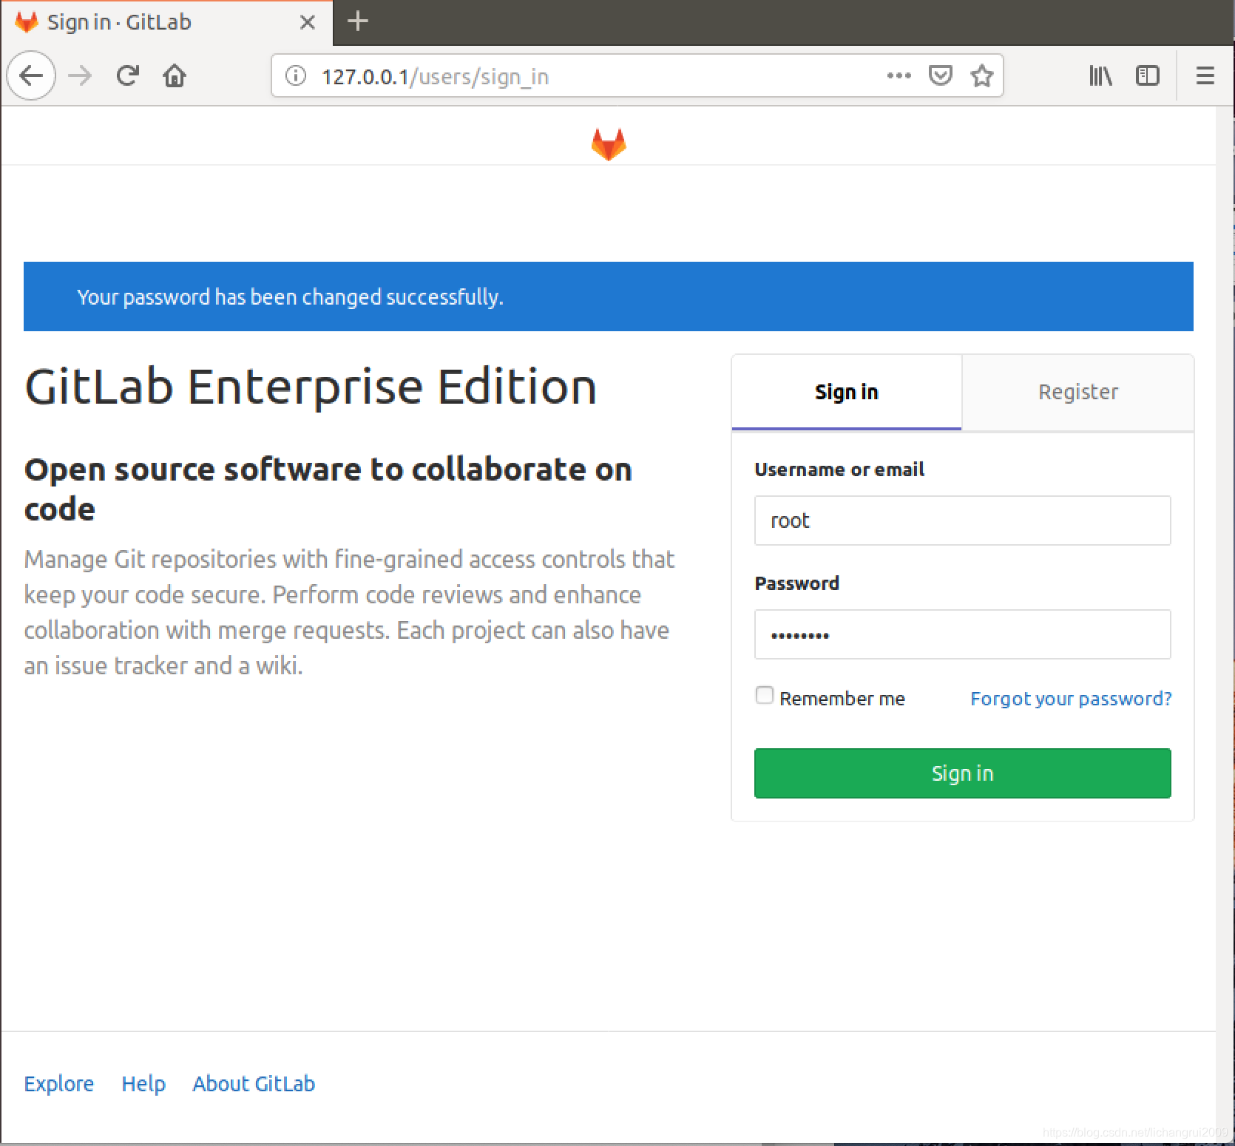Close the Sign in · GitLab tab
This screenshot has width=1235, height=1146.
(x=308, y=23)
